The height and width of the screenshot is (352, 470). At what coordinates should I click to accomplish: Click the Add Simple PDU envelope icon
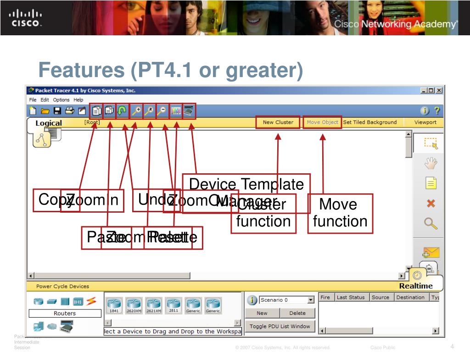pos(431,253)
